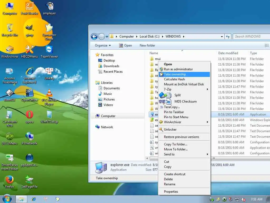Select TeraCopy... menu entry

click(184, 107)
